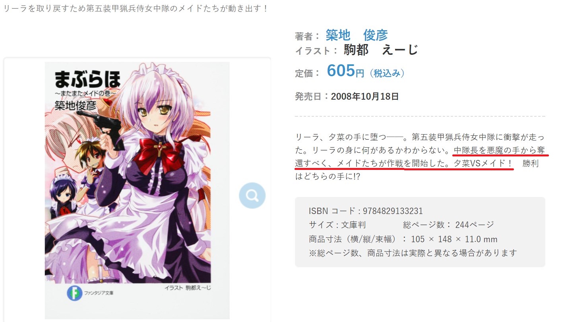This screenshot has height=322, width=564.
Task: Click the ※ disclaimer note in gray box
Action: pyautogui.click(x=413, y=253)
